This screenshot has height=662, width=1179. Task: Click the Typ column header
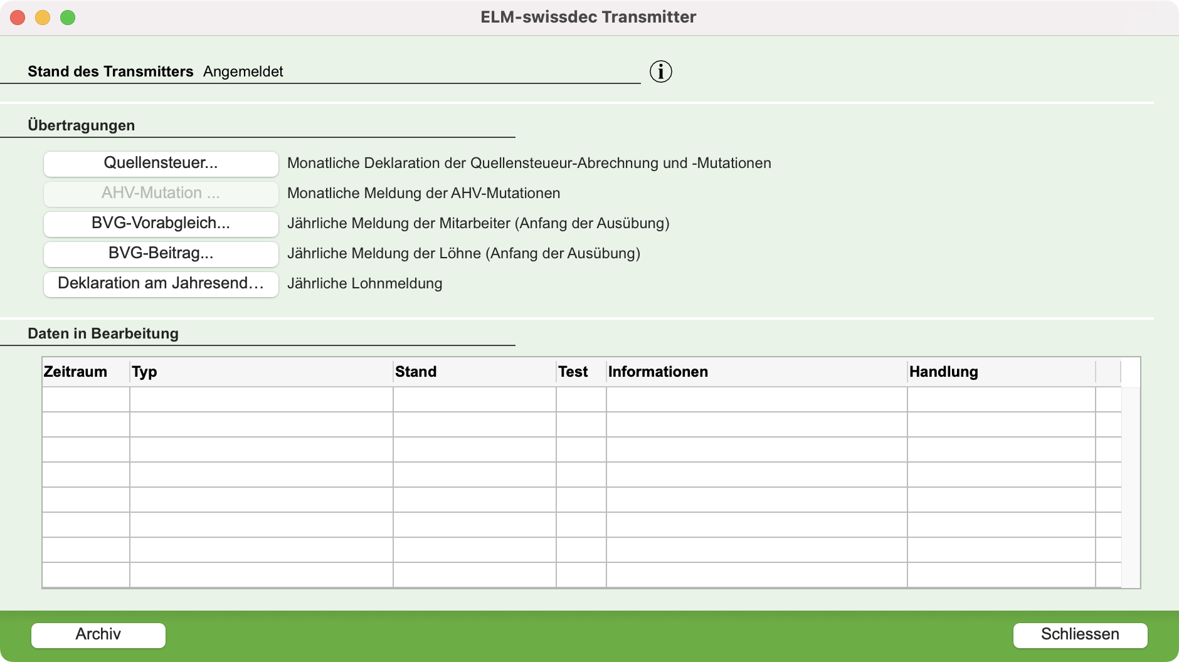(262, 372)
